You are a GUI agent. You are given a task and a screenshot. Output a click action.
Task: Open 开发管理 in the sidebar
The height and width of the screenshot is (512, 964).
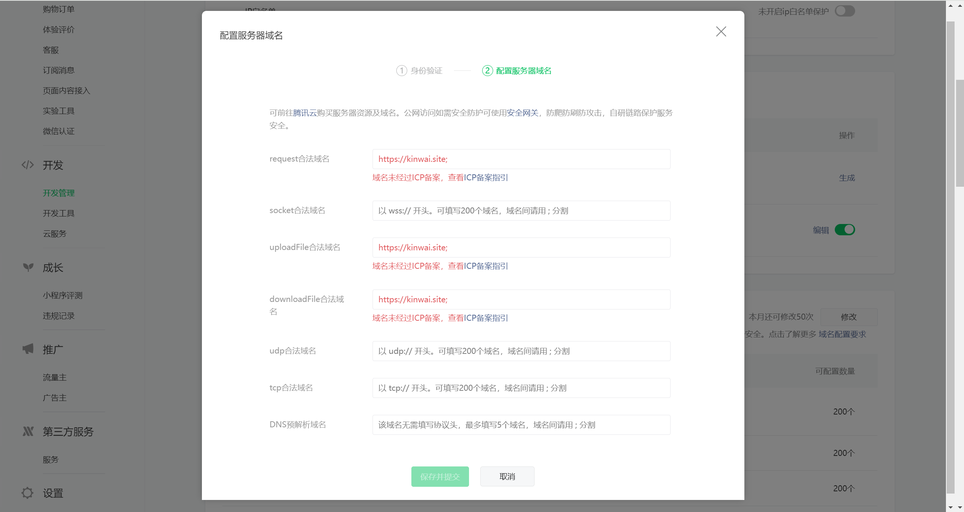(x=59, y=193)
